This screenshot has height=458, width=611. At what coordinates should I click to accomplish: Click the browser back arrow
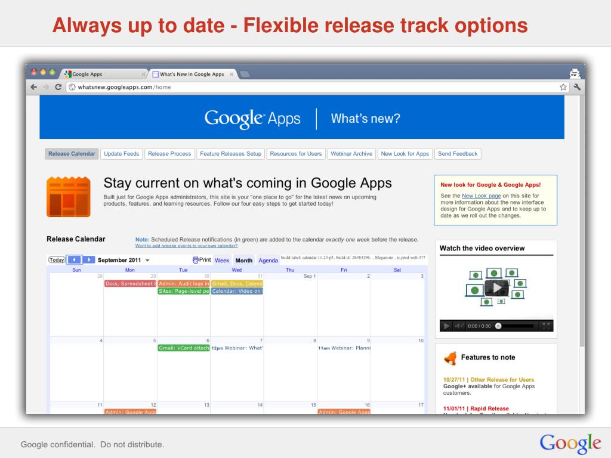[x=34, y=87]
